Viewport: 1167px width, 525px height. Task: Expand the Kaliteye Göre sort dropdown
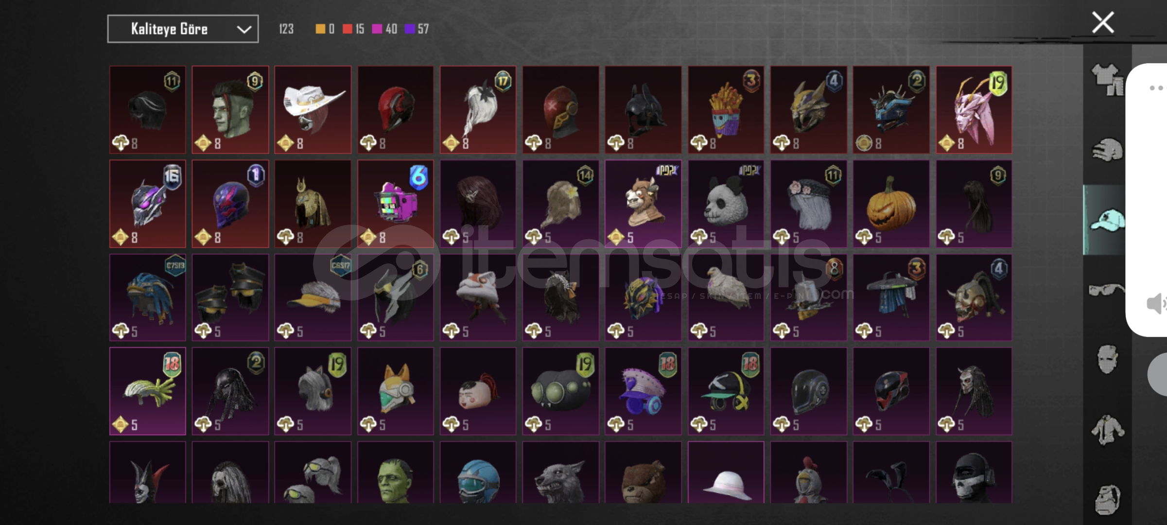(183, 29)
